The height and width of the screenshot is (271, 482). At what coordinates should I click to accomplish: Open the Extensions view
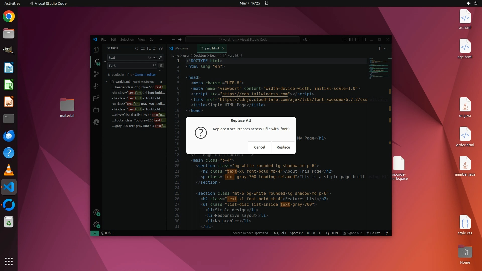click(96, 98)
